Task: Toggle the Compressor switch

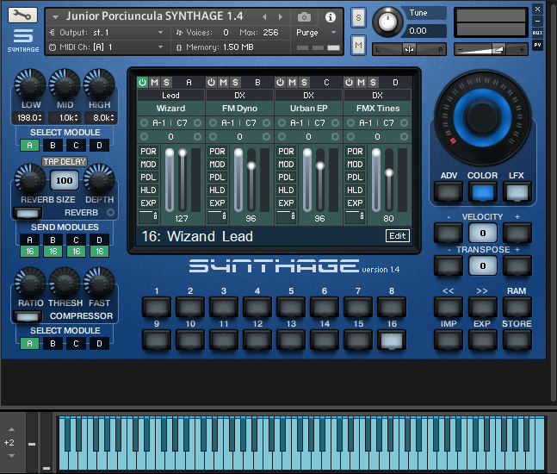Action: 28,316
